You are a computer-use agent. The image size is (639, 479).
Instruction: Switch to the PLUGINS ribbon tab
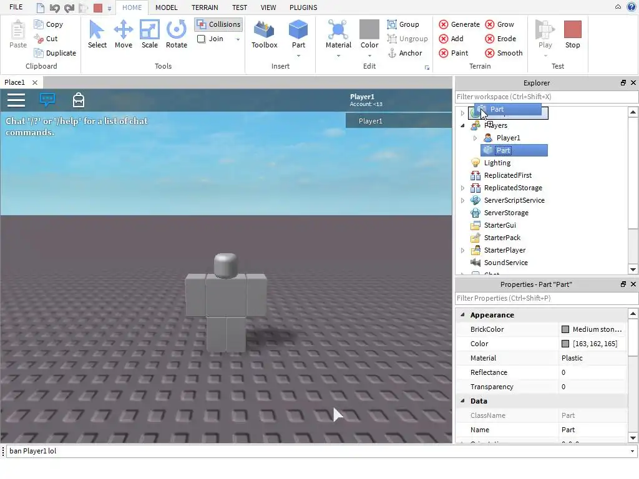303,7
